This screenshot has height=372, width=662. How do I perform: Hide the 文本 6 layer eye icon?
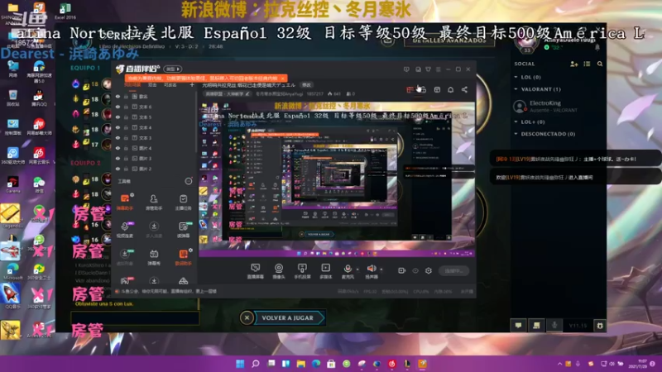pos(118,107)
